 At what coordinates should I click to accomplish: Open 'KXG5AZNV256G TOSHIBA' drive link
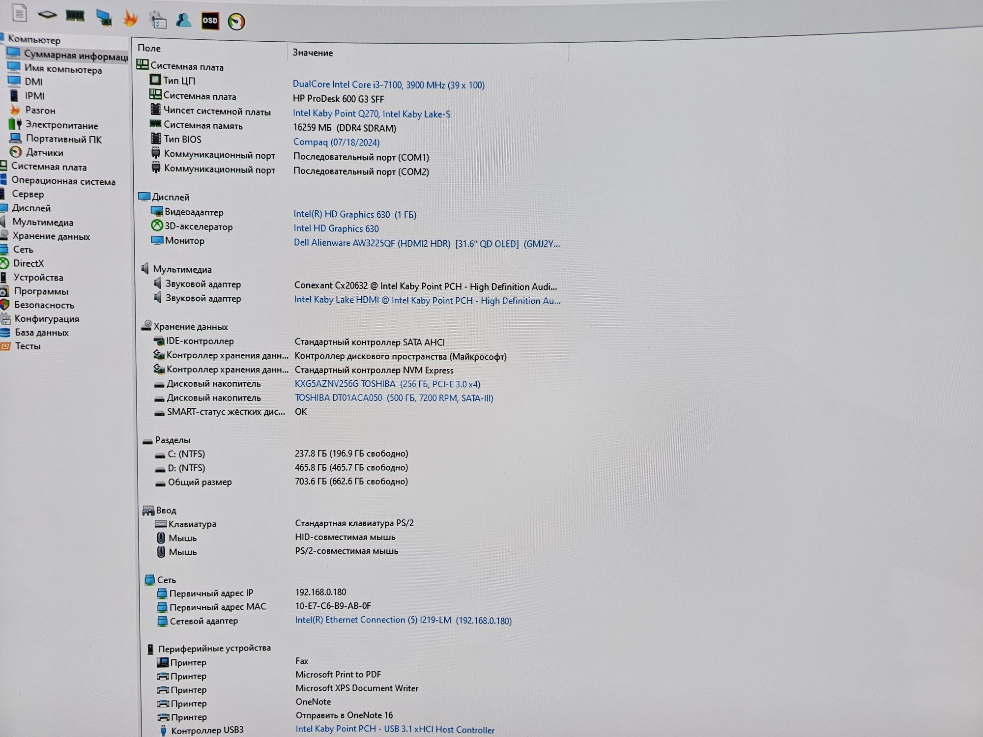pyautogui.click(x=387, y=384)
